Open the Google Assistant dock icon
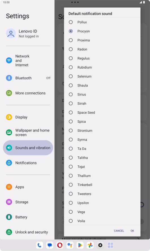 pos(70,245)
